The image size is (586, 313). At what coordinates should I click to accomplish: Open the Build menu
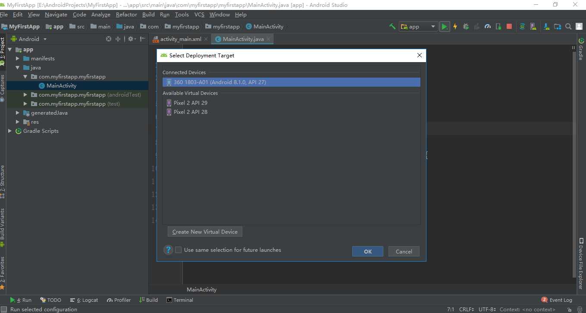[148, 14]
